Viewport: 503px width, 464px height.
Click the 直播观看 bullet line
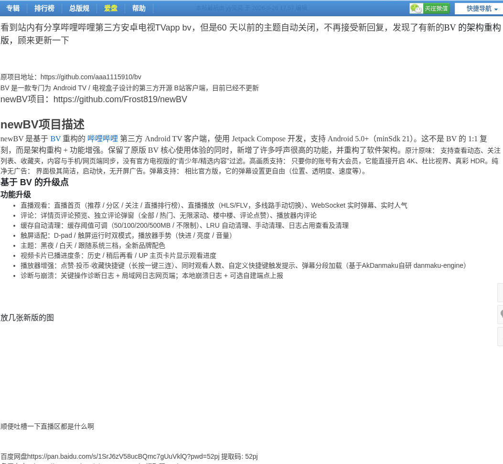(214, 205)
